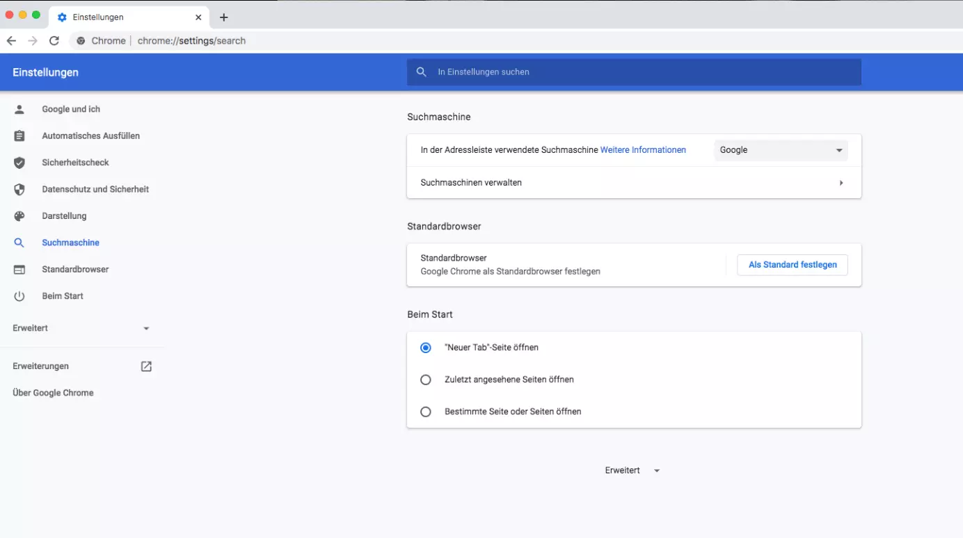Click the Suchmaschine section heading

pyautogui.click(x=439, y=117)
